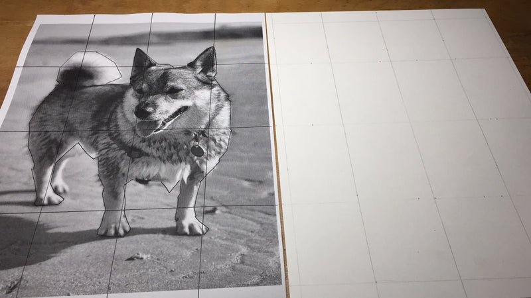
Task: Select the small clump on sand below dog
Action: [138, 257]
